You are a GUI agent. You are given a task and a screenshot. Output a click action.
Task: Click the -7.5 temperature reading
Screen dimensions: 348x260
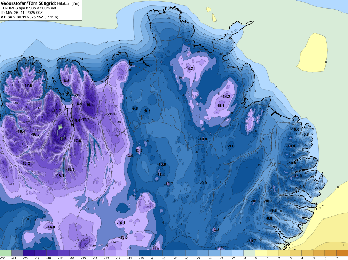[x=65, y=94]
